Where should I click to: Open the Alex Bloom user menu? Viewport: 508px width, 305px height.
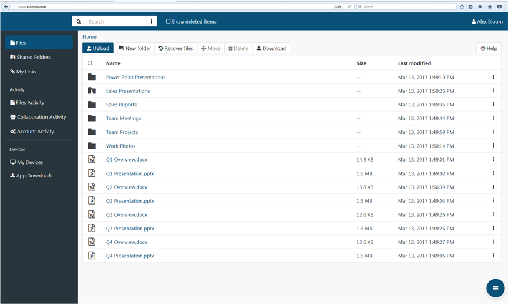click(487, 22)
